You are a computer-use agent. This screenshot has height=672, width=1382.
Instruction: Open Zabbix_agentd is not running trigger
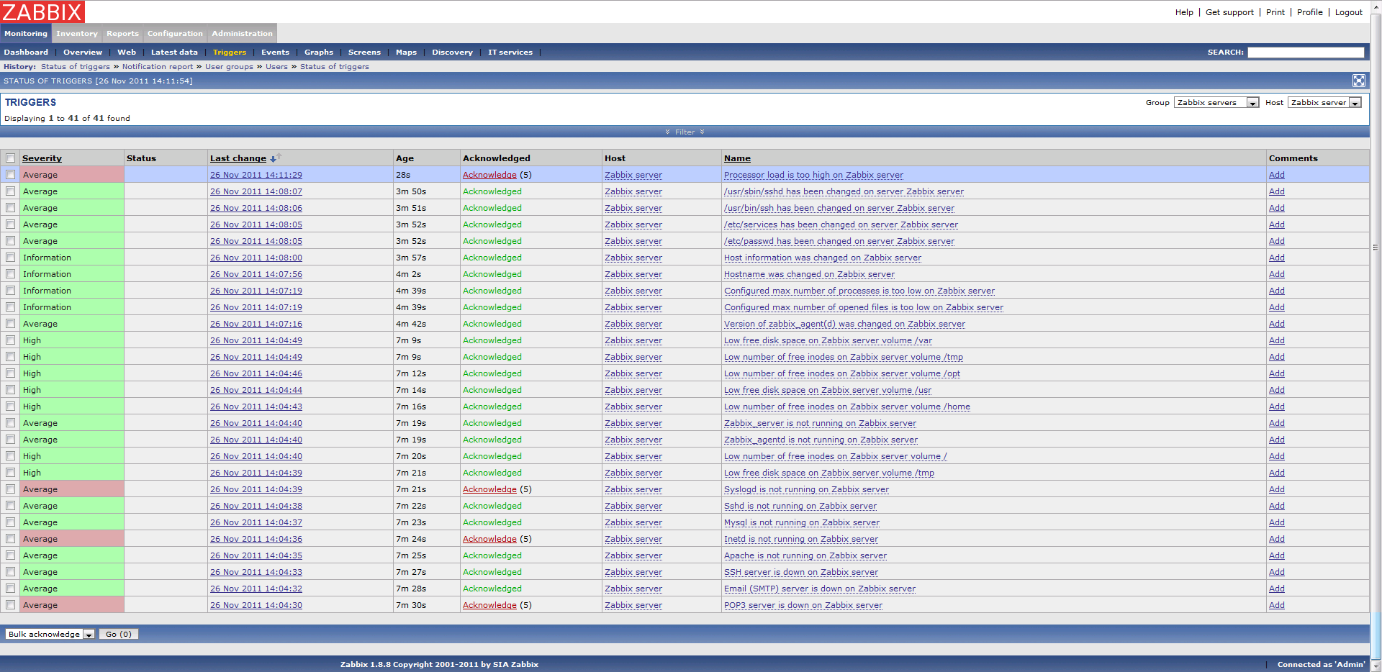(821, 440)
